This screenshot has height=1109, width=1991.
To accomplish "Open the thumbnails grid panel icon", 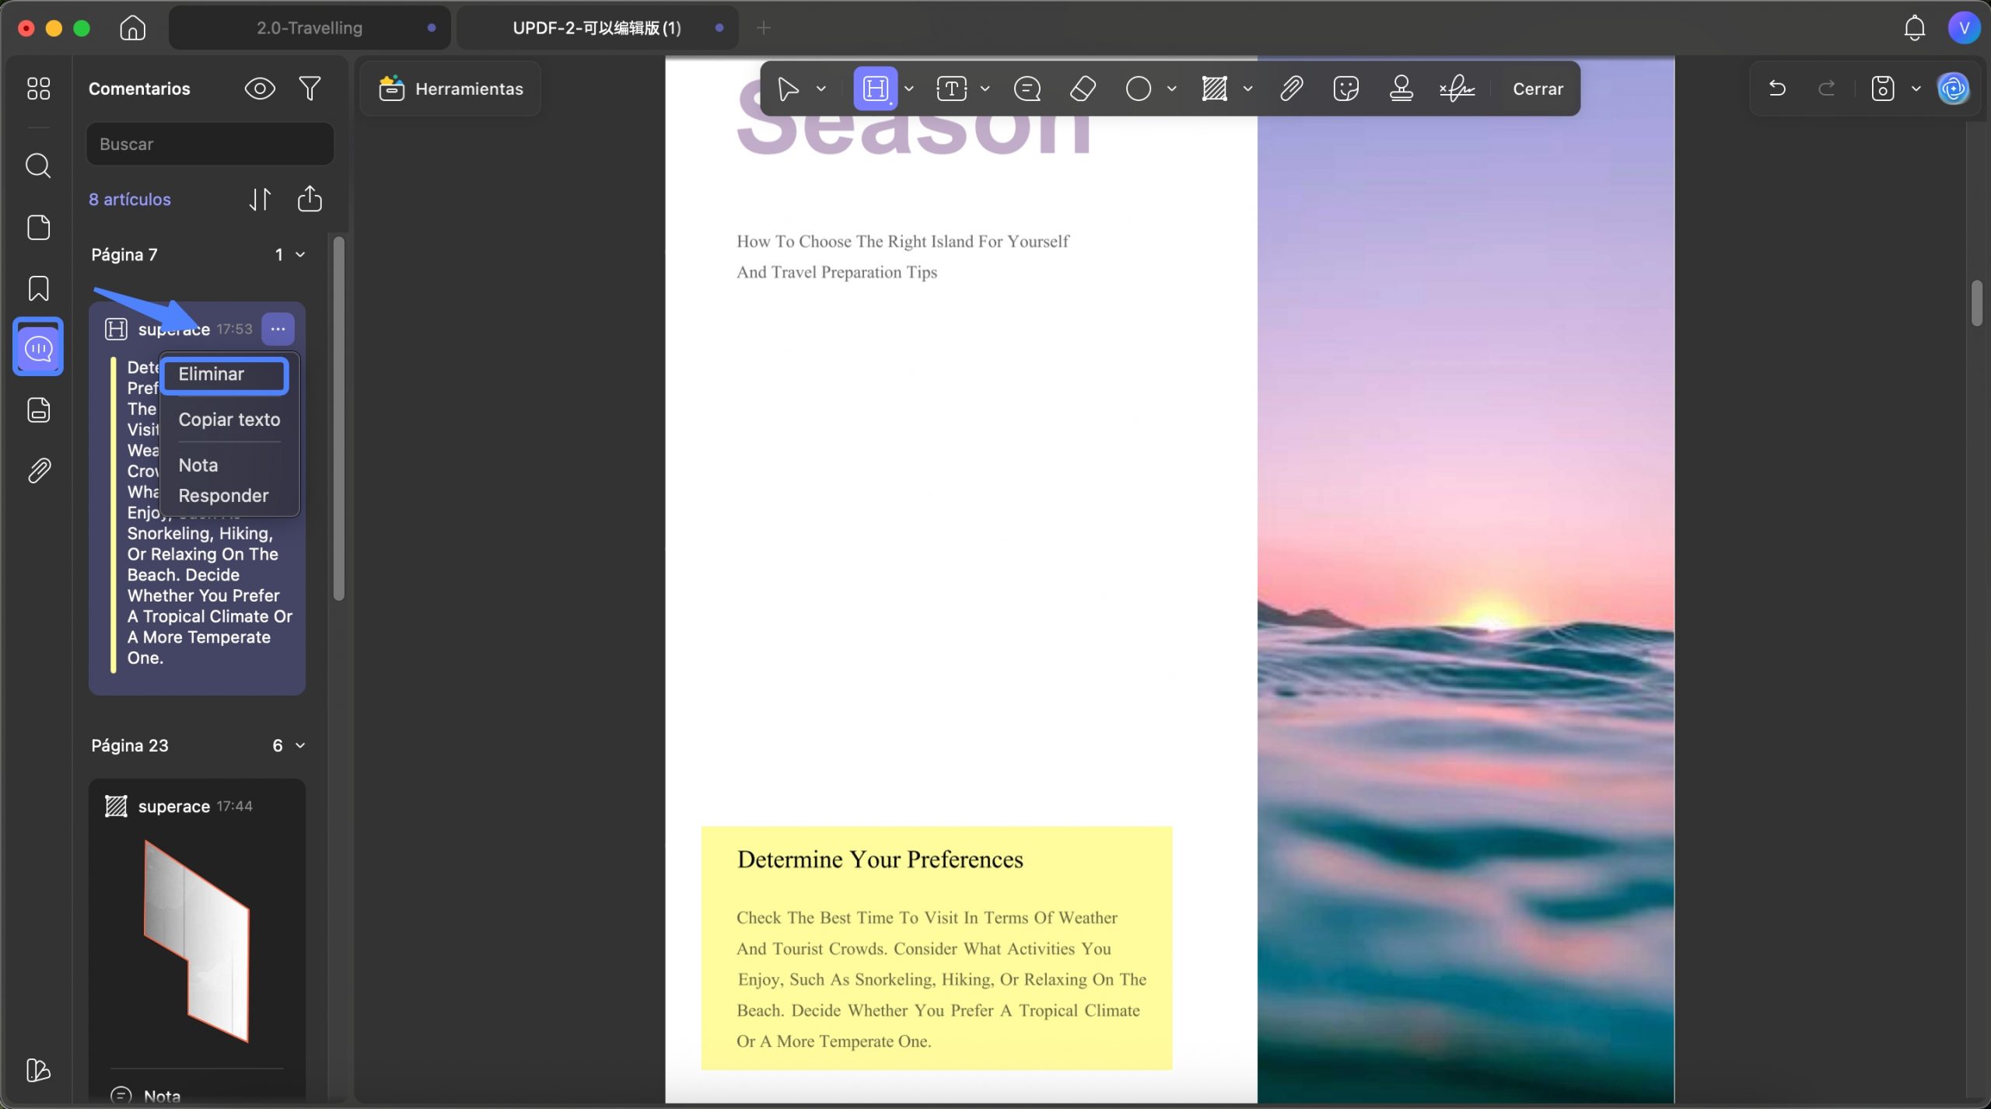I will pyautogui.click(x=38, y=89).
